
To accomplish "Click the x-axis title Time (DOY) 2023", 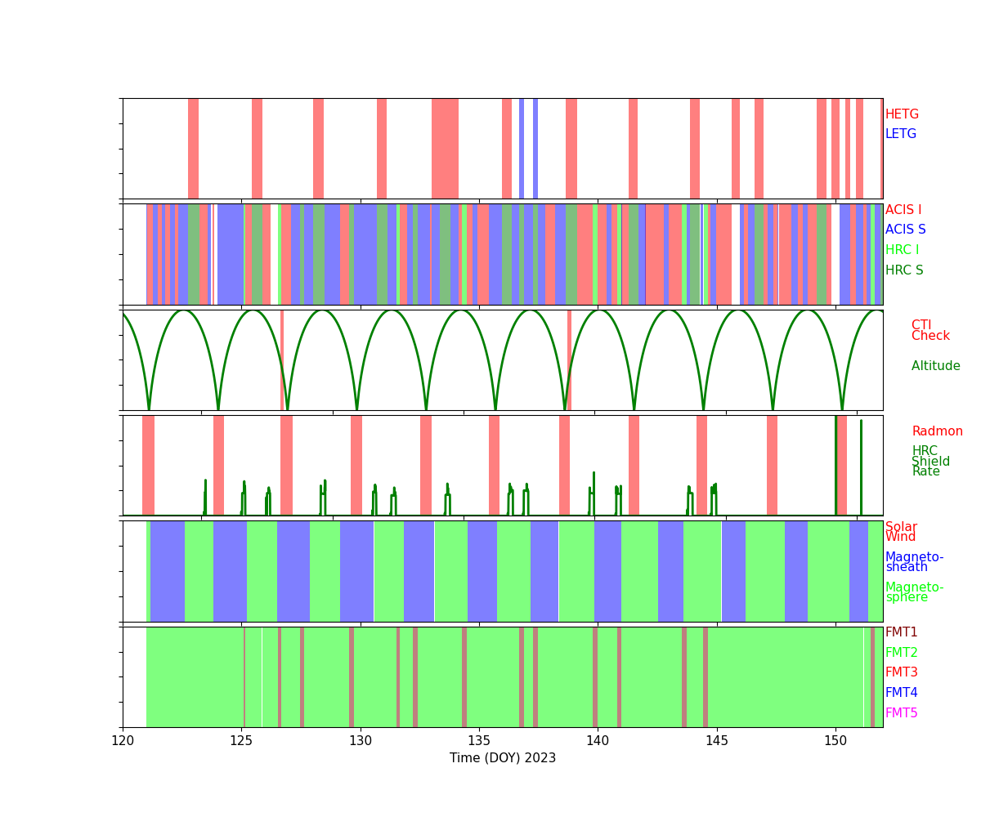I will [502, 759].
